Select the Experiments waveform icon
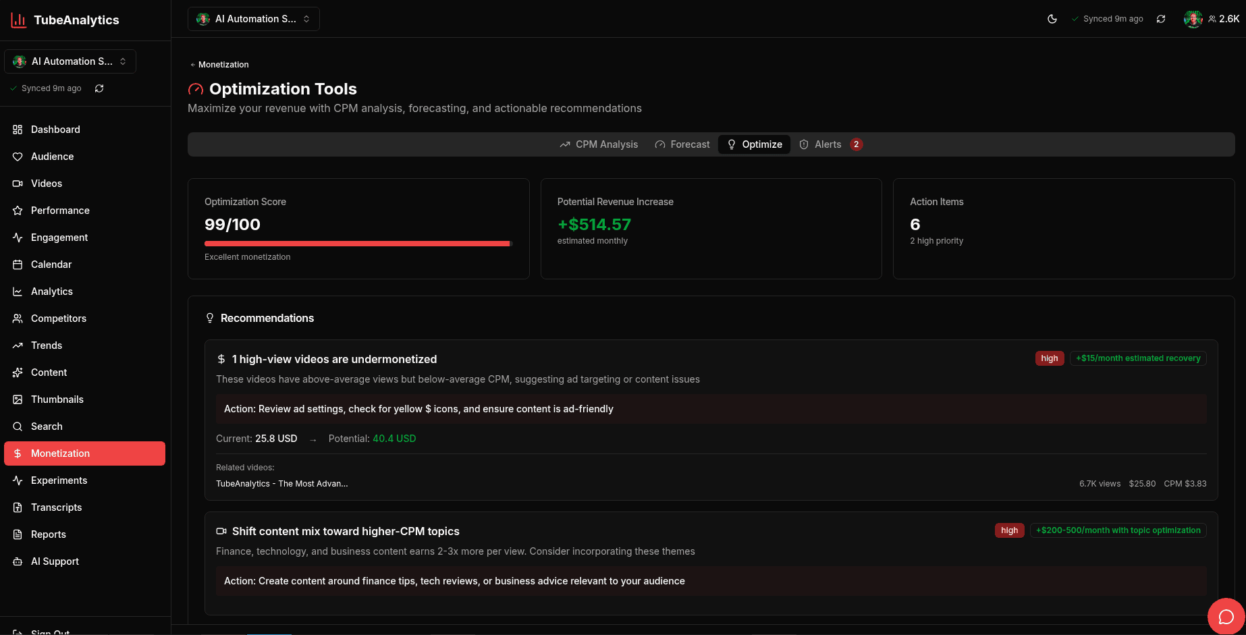Viewport: 1246px width, 635px height. tap(18, 480)
